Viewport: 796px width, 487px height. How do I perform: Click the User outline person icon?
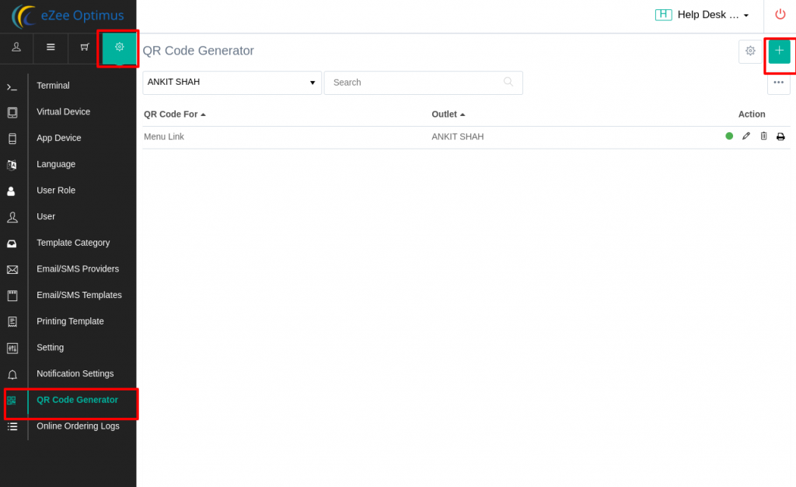click(12, 217)
